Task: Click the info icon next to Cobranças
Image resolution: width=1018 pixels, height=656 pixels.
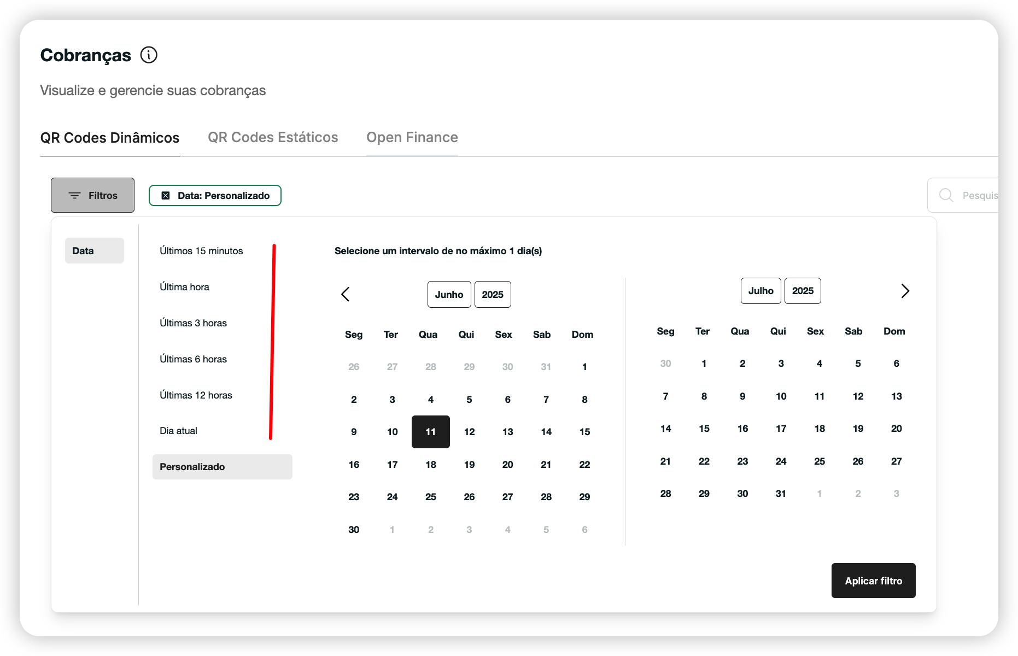Action: tap(149, 55)
